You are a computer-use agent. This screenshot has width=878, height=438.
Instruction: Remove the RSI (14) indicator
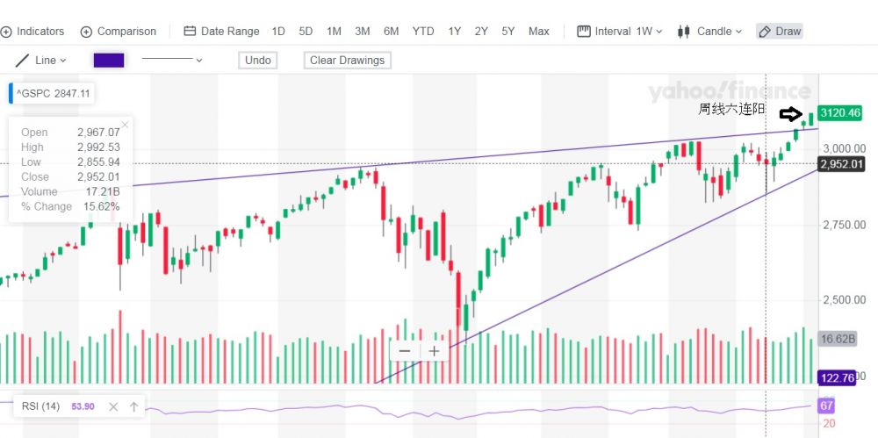point(113,406)
